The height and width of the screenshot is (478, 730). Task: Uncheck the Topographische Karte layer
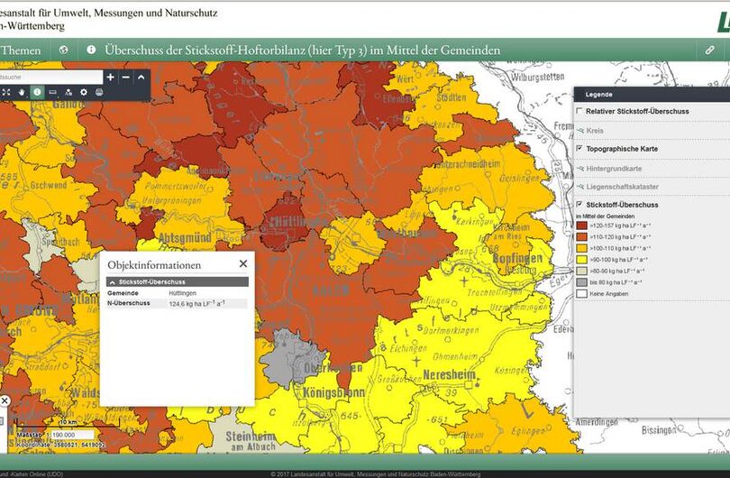pyautogui.click(x=579, y=148)
